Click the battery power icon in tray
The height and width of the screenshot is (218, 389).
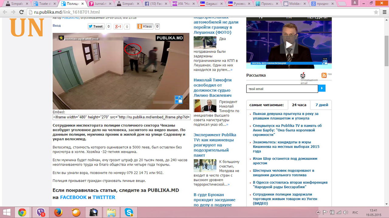332,212
